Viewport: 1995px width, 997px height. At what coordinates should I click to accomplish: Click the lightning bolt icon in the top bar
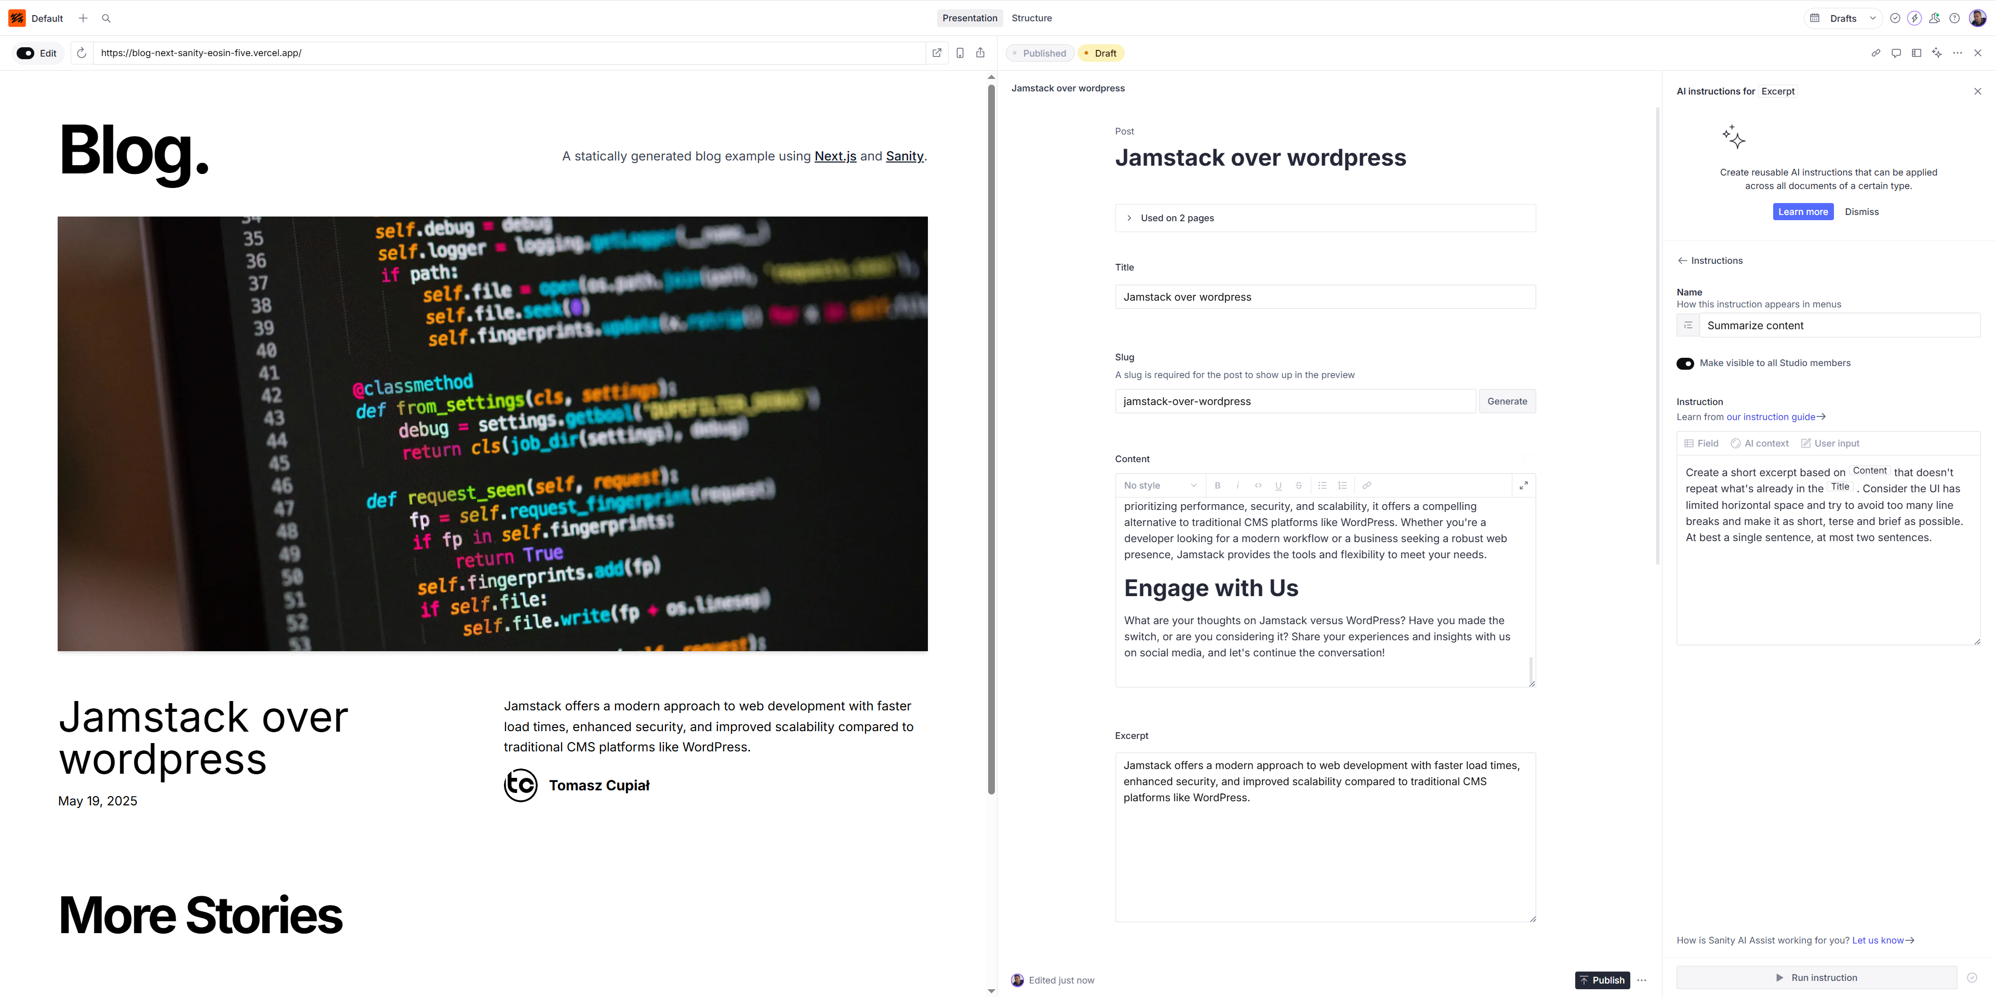click(1914, 18)
